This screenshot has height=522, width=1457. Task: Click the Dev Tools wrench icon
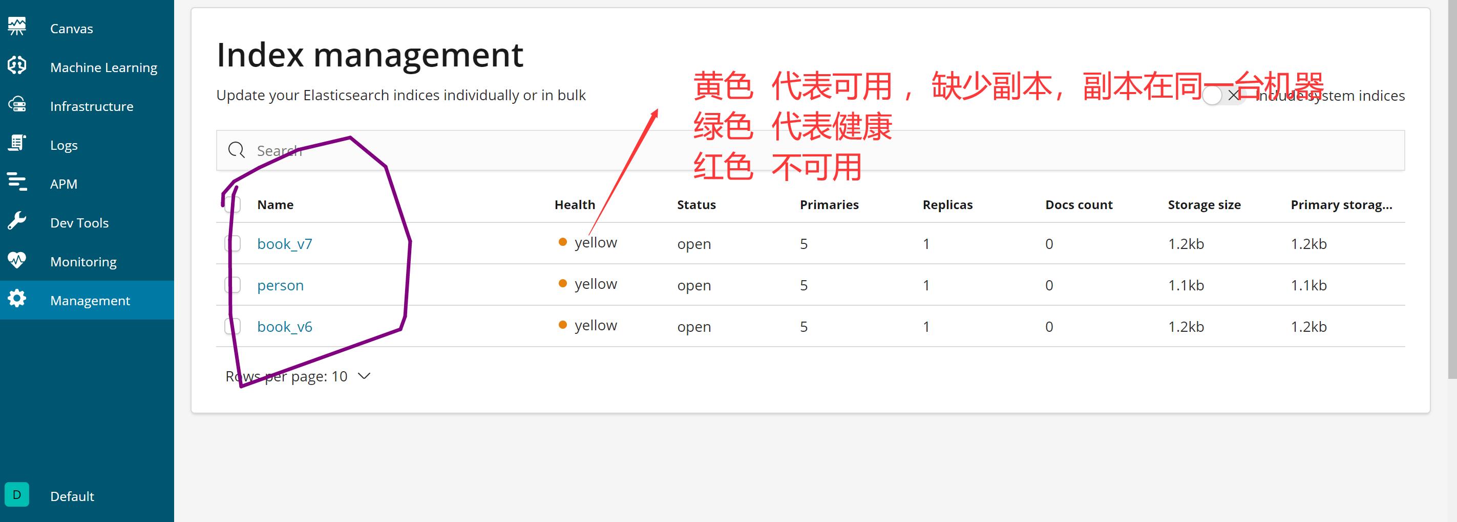(17, 221)
